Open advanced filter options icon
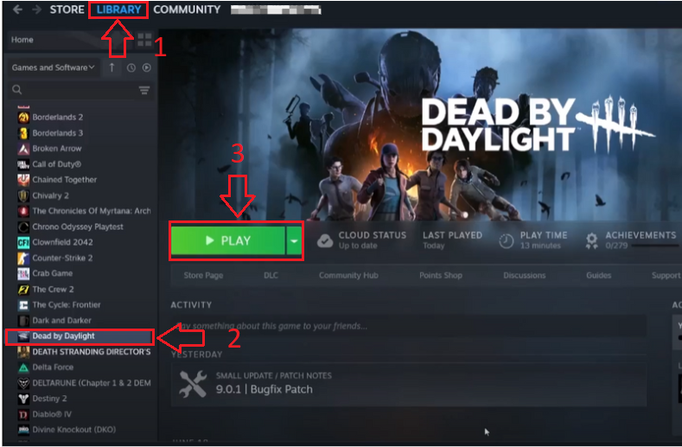This screenshot has width=682, height=447. (x=144, y=90)
